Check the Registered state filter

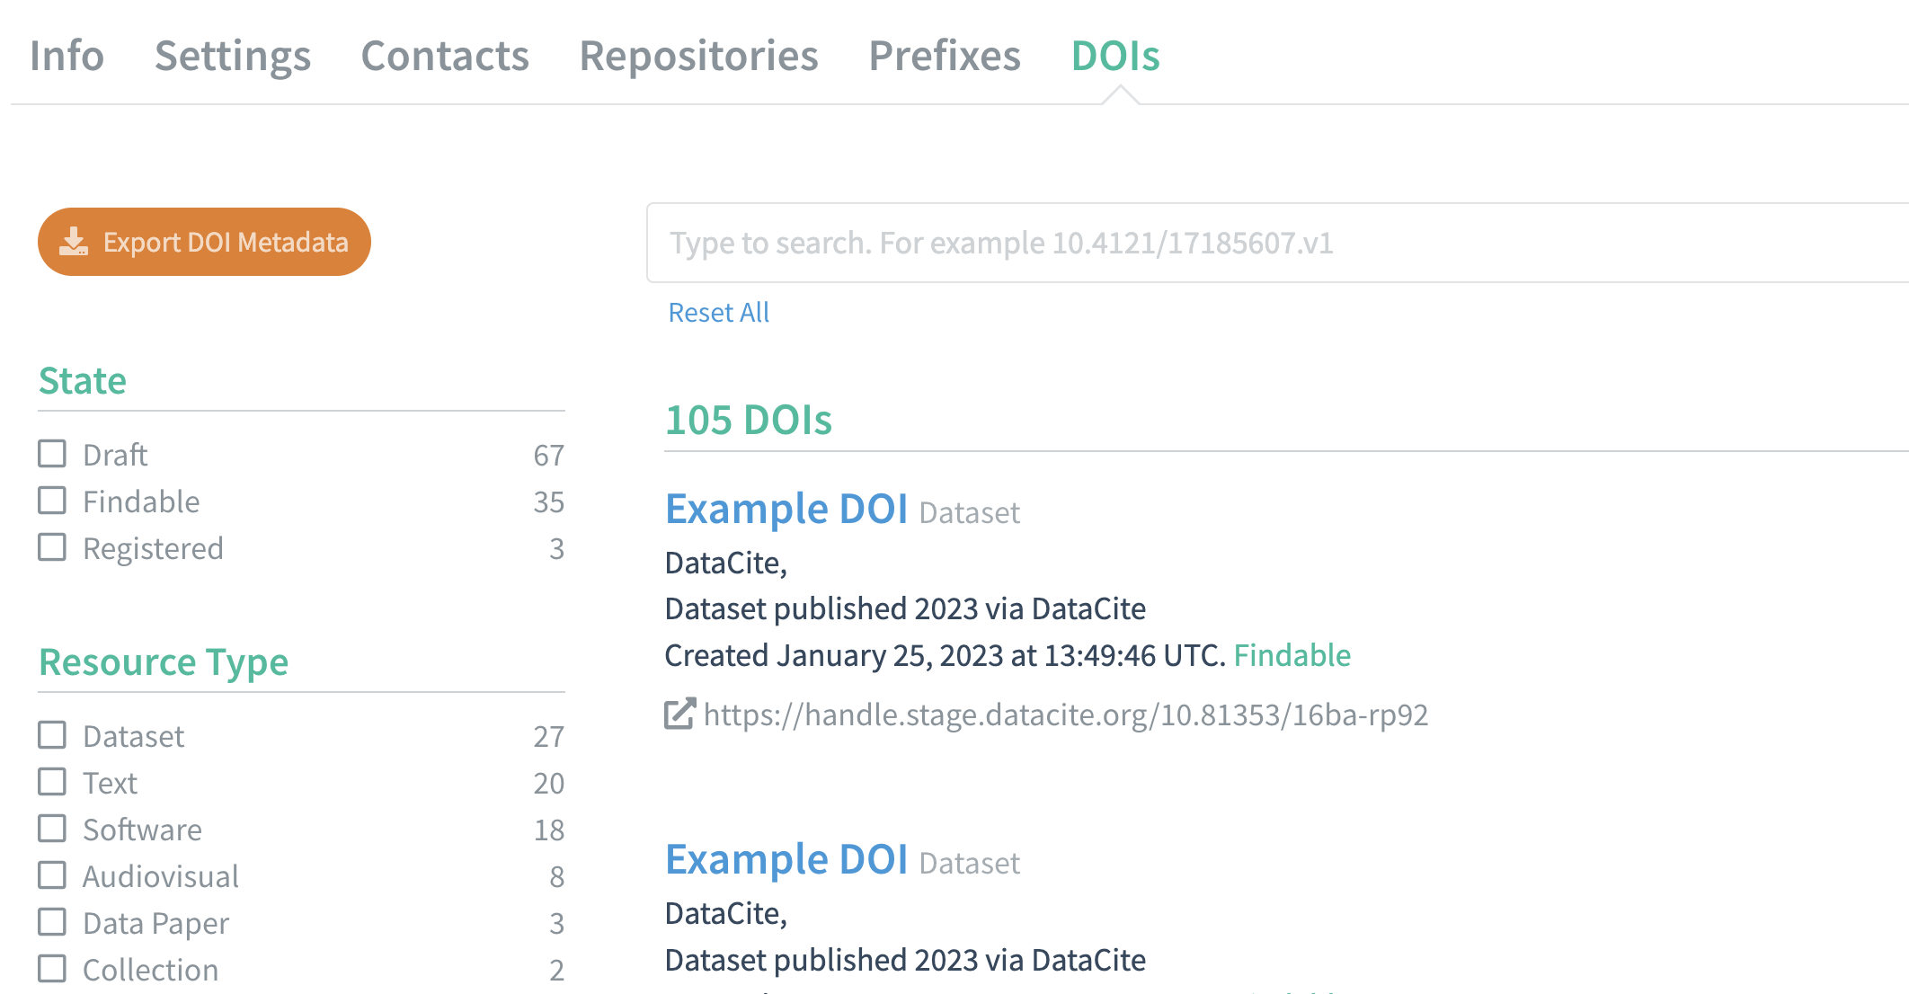[52, 547]
